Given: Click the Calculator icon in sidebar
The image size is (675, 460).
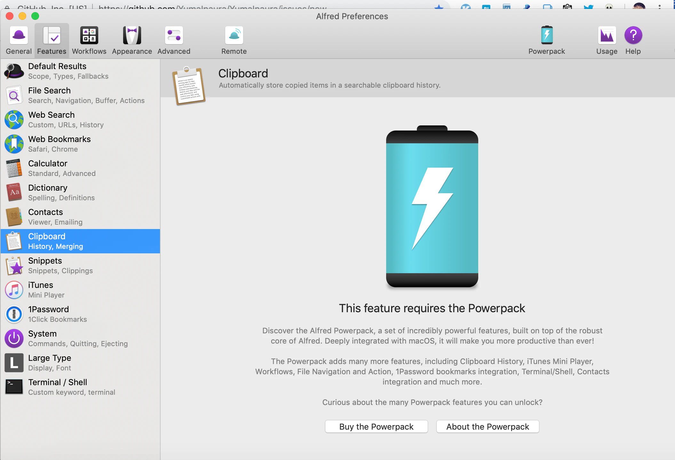Looking at the screenshot, I should [14, 168].
